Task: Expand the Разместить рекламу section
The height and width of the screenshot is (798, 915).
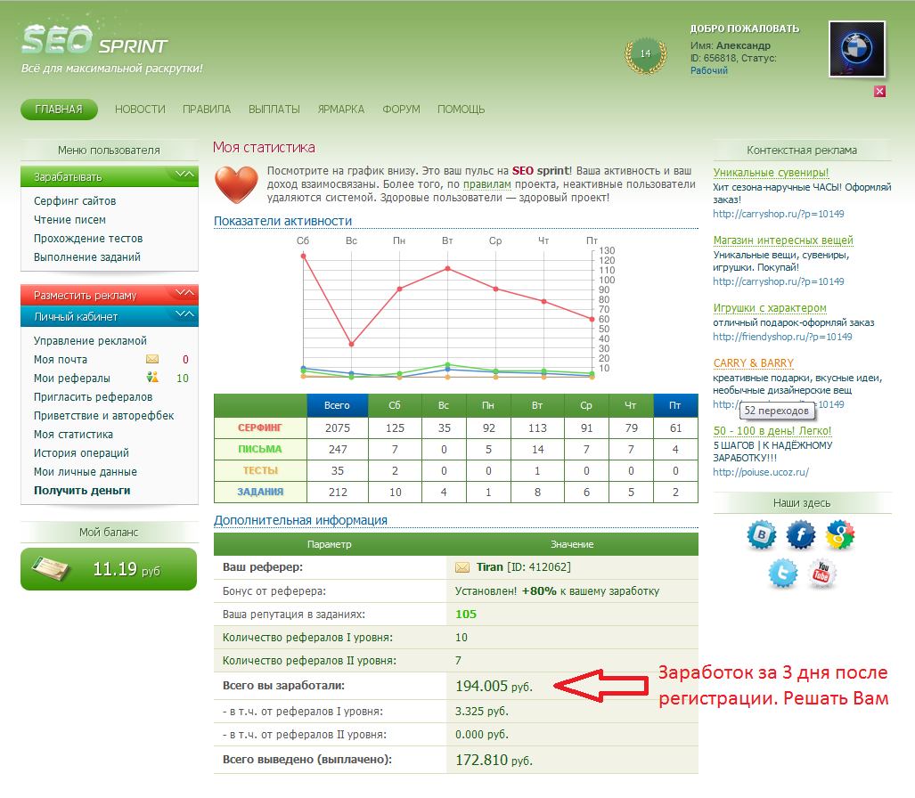Action: [x=110, y=295]
